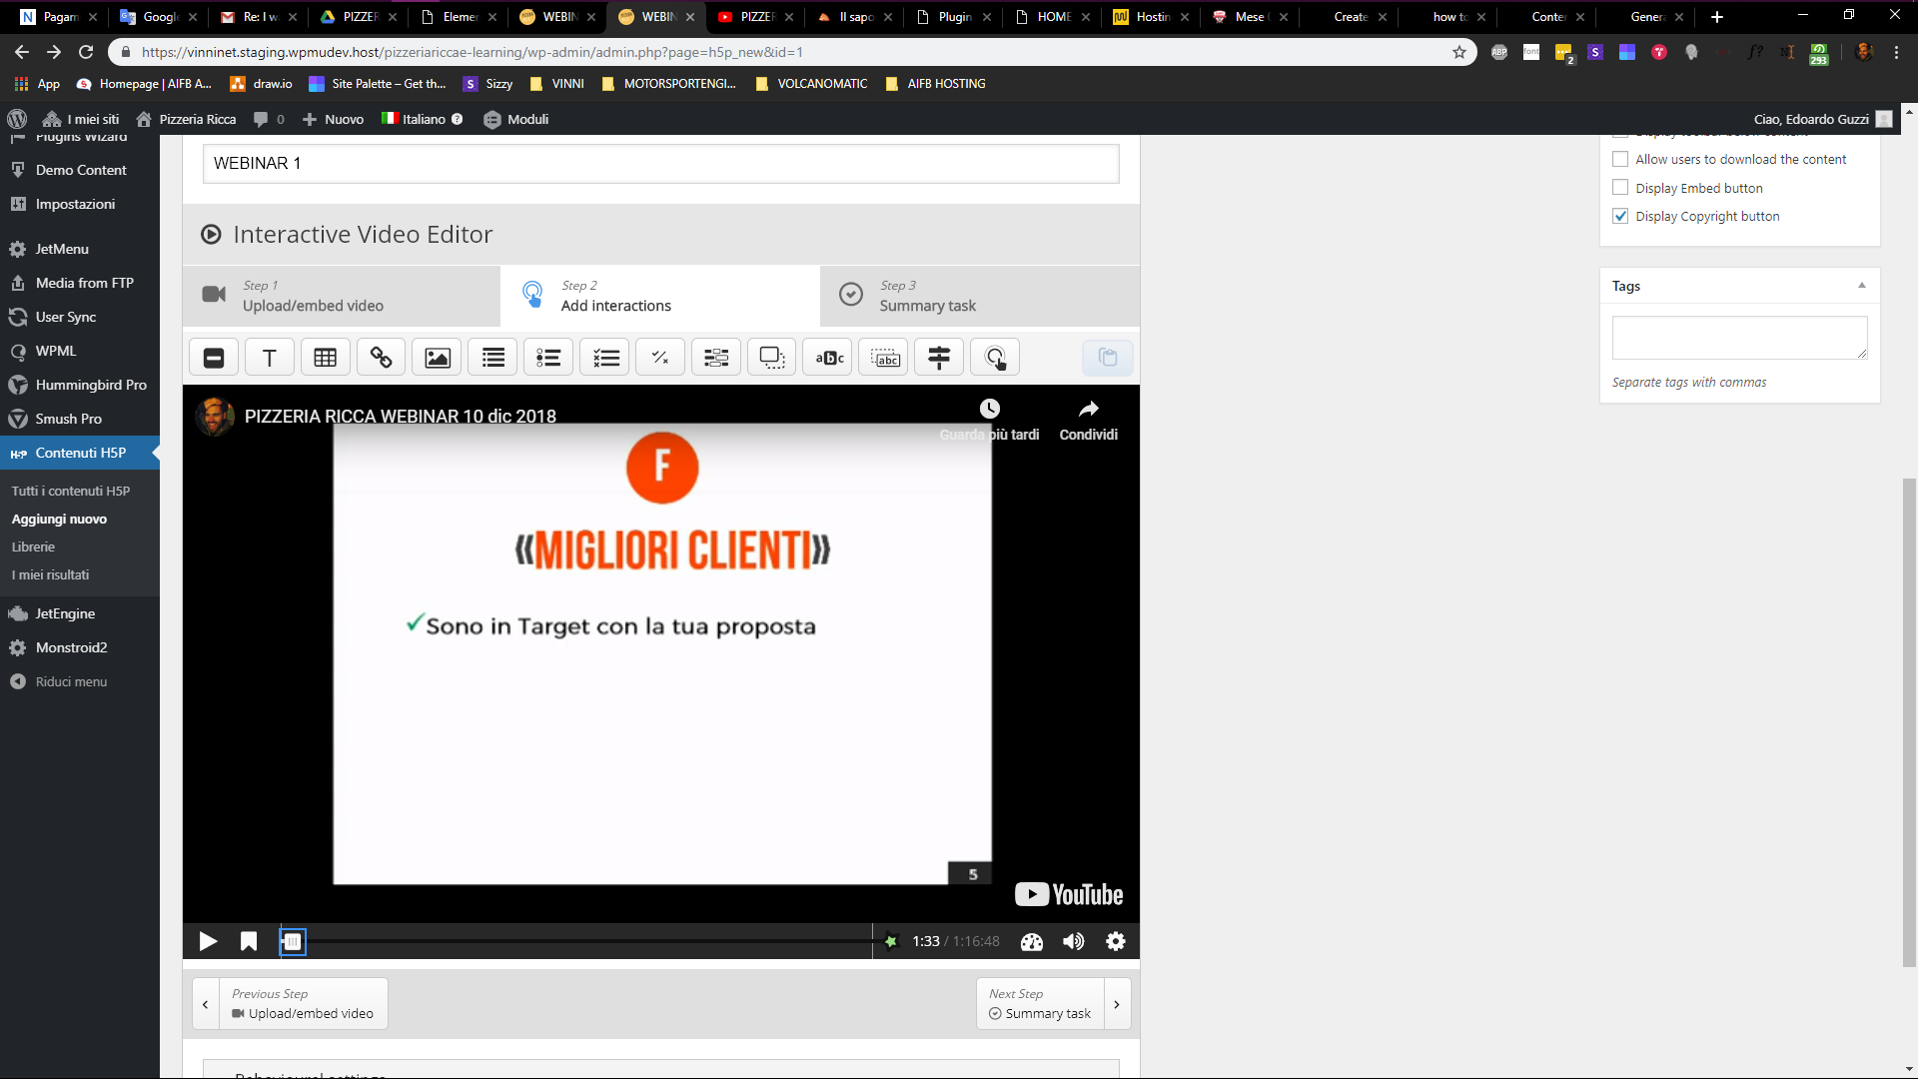The height and width of the screenshot is (1079, 1918).
Task: Open video quality settings gear
Action: coord(1116,941)
